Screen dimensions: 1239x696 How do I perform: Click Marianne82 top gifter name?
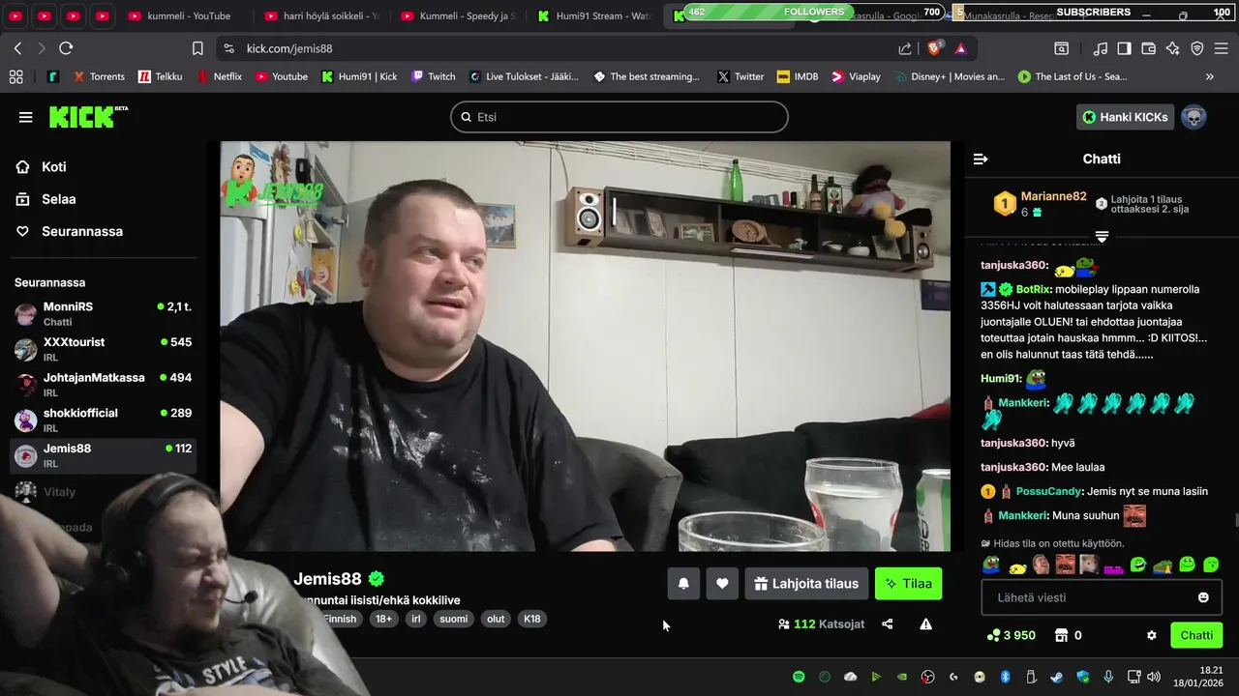pyautogui.click(x=1053, y=196)
